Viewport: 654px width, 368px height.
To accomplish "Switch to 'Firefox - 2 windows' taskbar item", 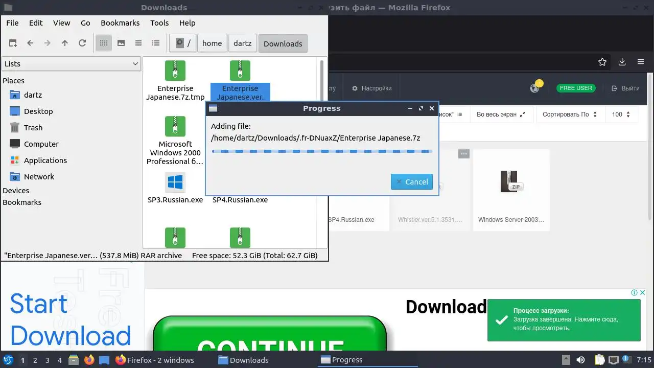I will pyautogui.click(x=155, y=360).
